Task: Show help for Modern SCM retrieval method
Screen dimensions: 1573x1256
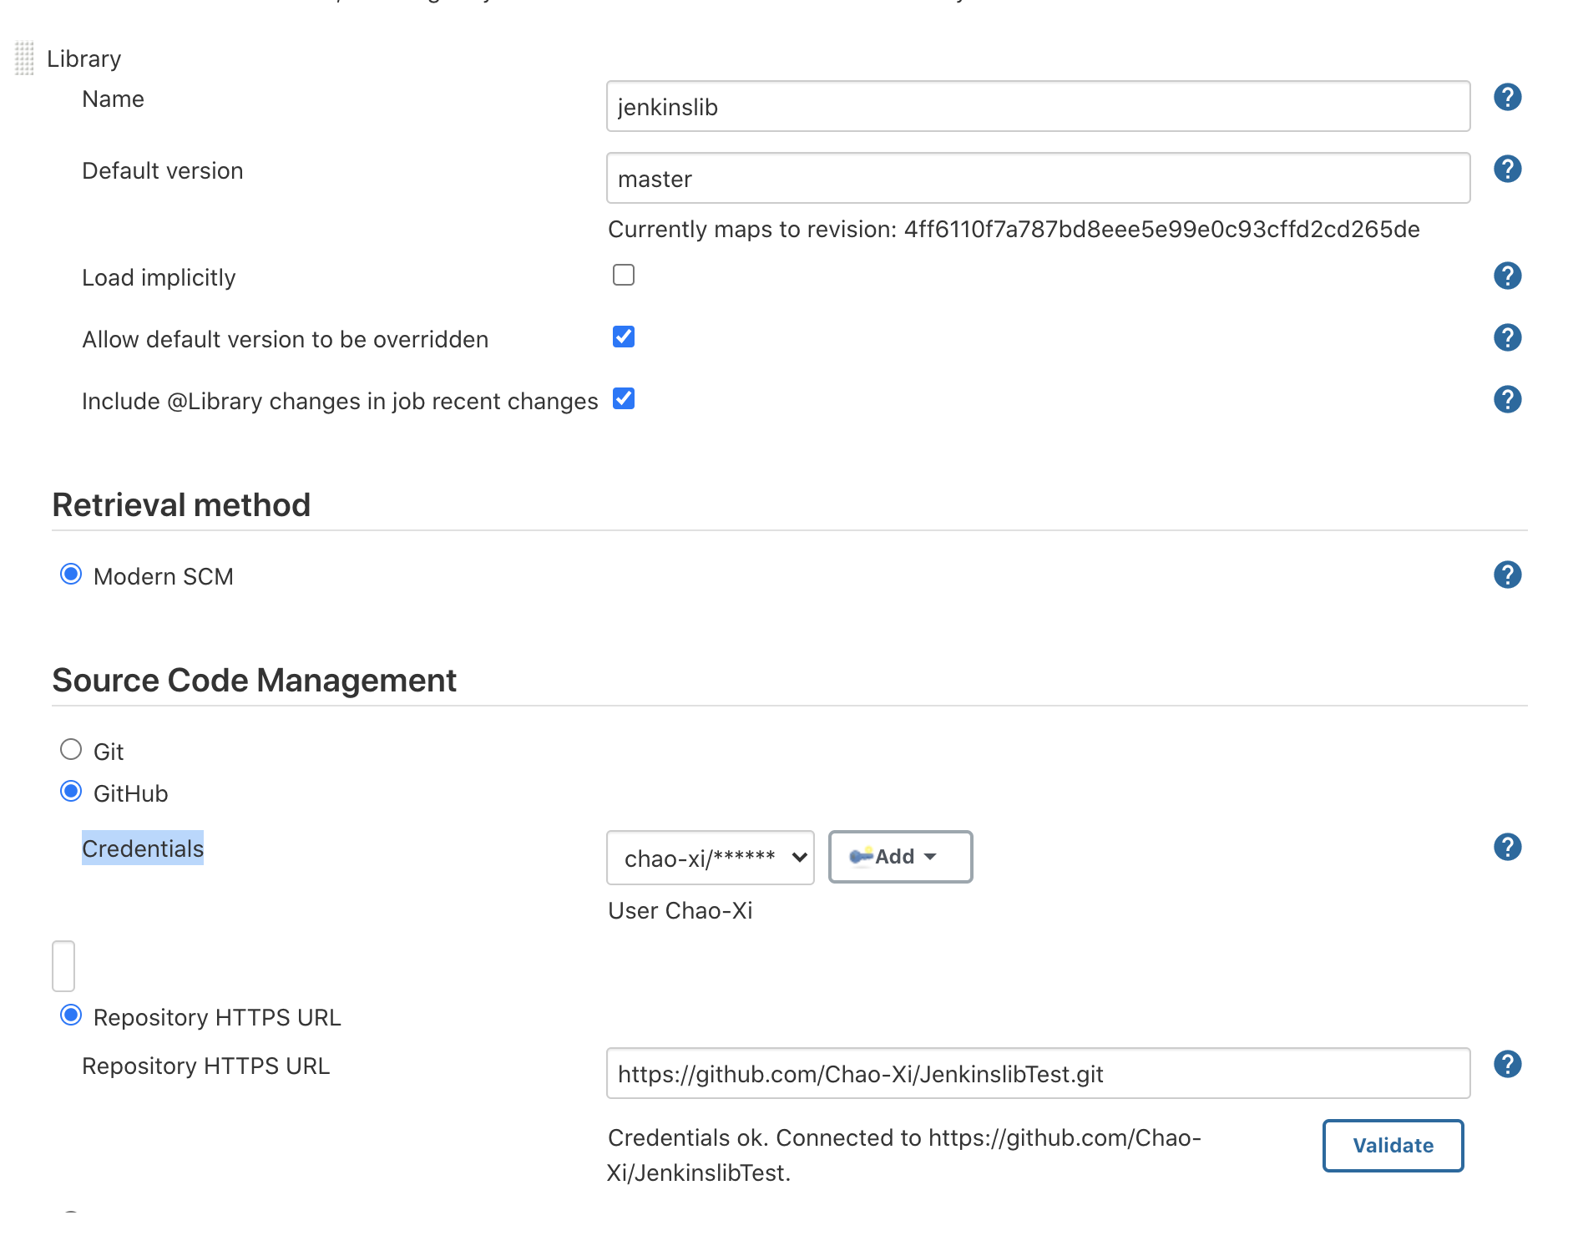Action: [1507, 575]
